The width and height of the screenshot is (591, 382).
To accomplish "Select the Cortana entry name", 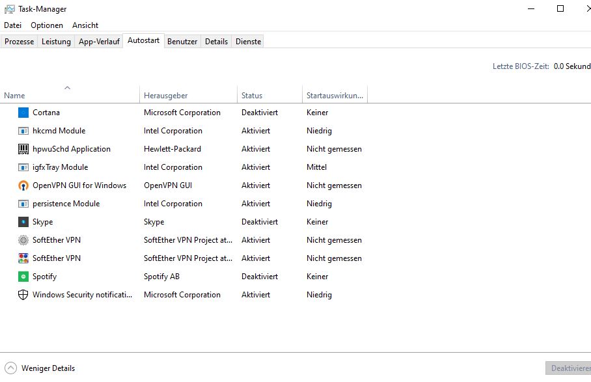I will (46, 113).
